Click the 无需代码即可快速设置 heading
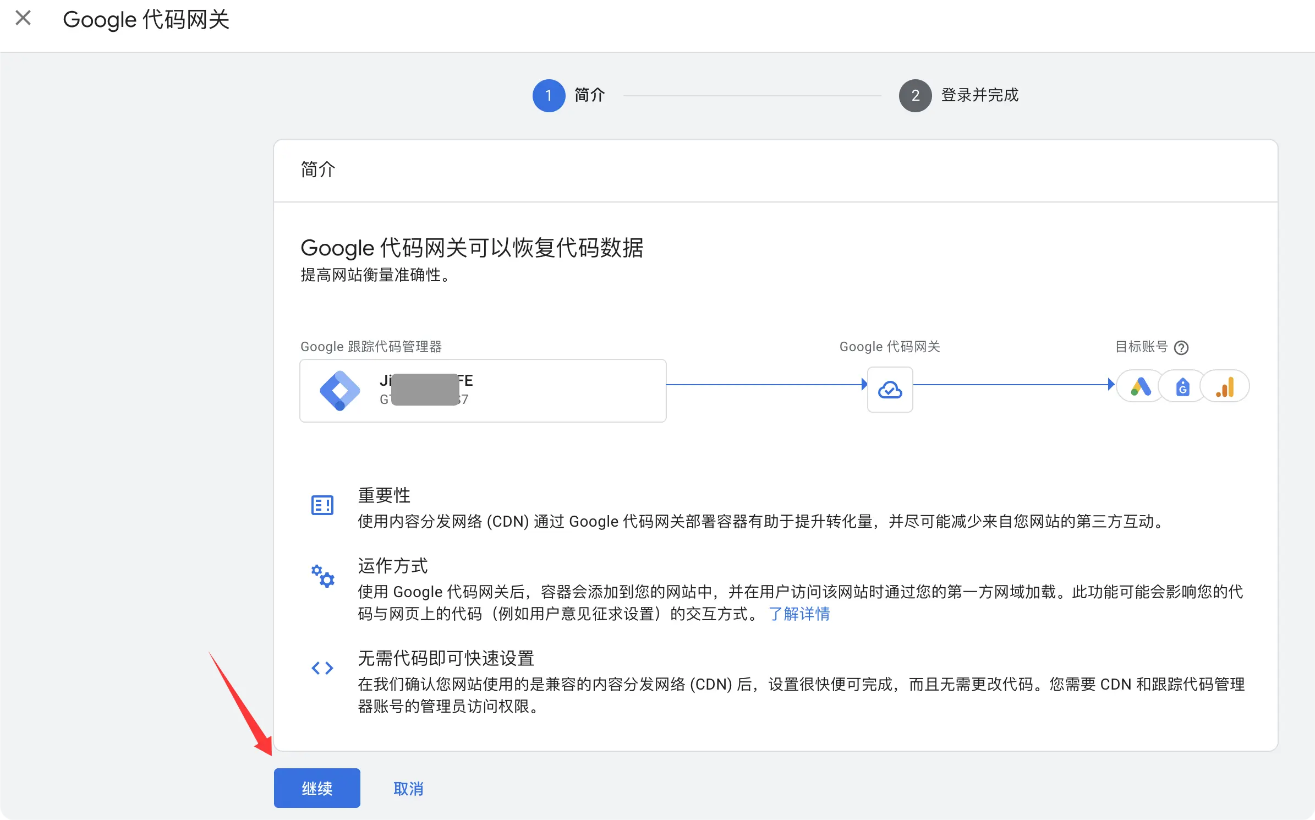This screenshot has height=820, width=1315. [446, 658]
